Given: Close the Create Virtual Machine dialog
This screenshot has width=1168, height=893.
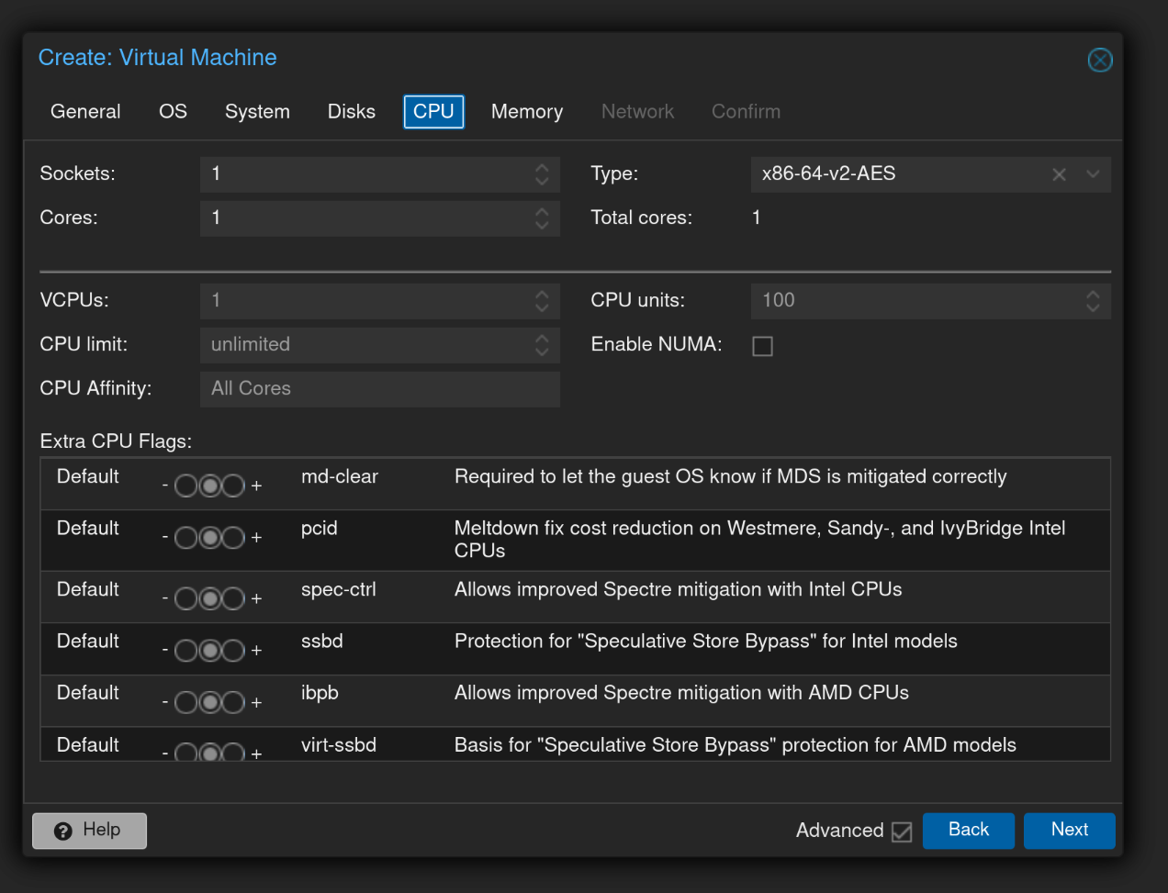Looking at the screenshot, I should point(1099,60).
